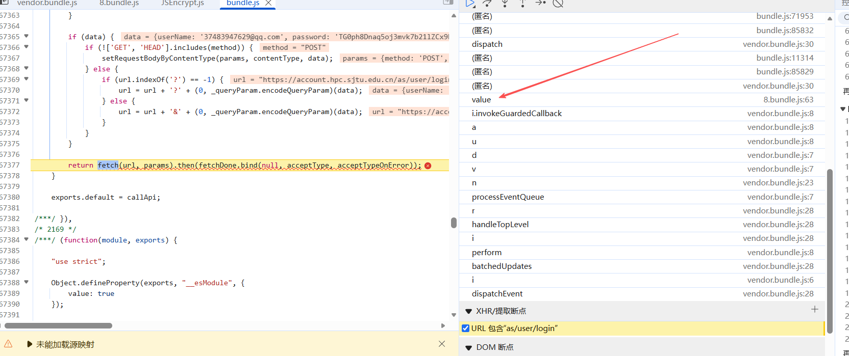Expand the 未能加载源映射 message details
849x356 pixels.
coord(30,344)
